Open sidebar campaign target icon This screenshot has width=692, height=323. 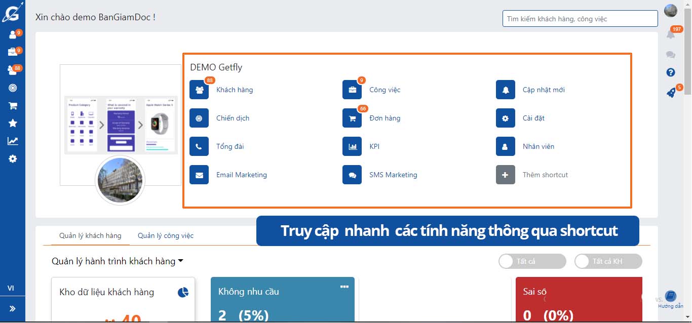(13, 88)
